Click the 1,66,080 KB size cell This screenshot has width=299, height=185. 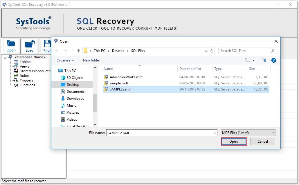260,83
